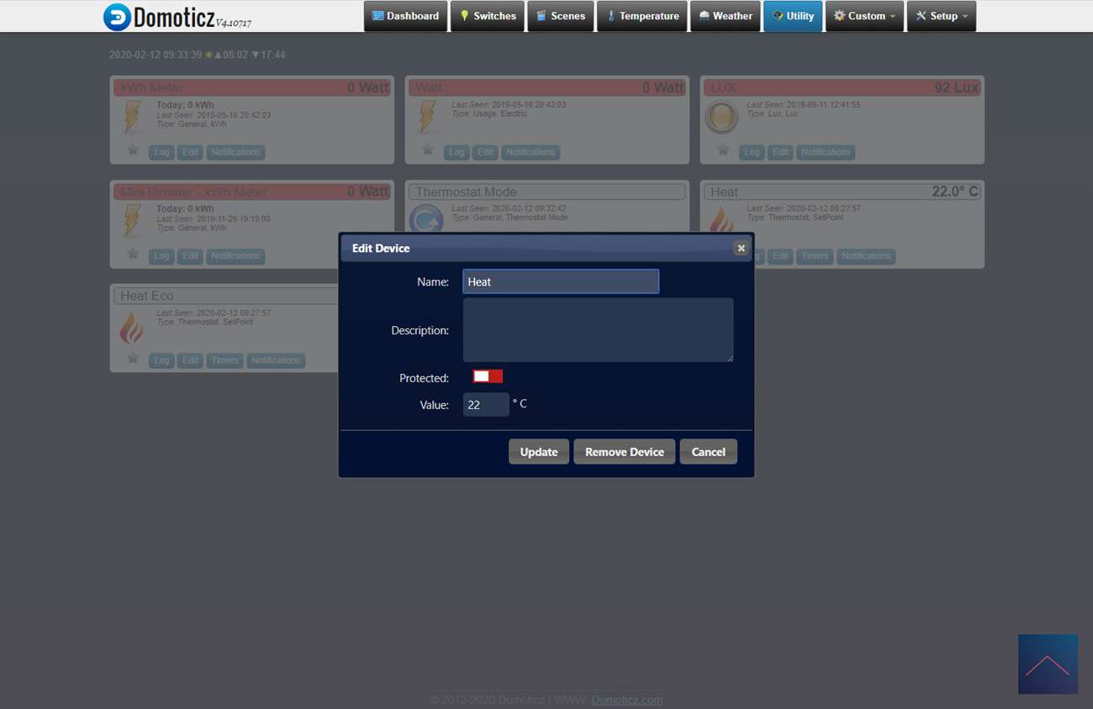Toggle the Protected switch
Image resolution: width=1093 pixels, height=709 pixels.
coord(488,376)
